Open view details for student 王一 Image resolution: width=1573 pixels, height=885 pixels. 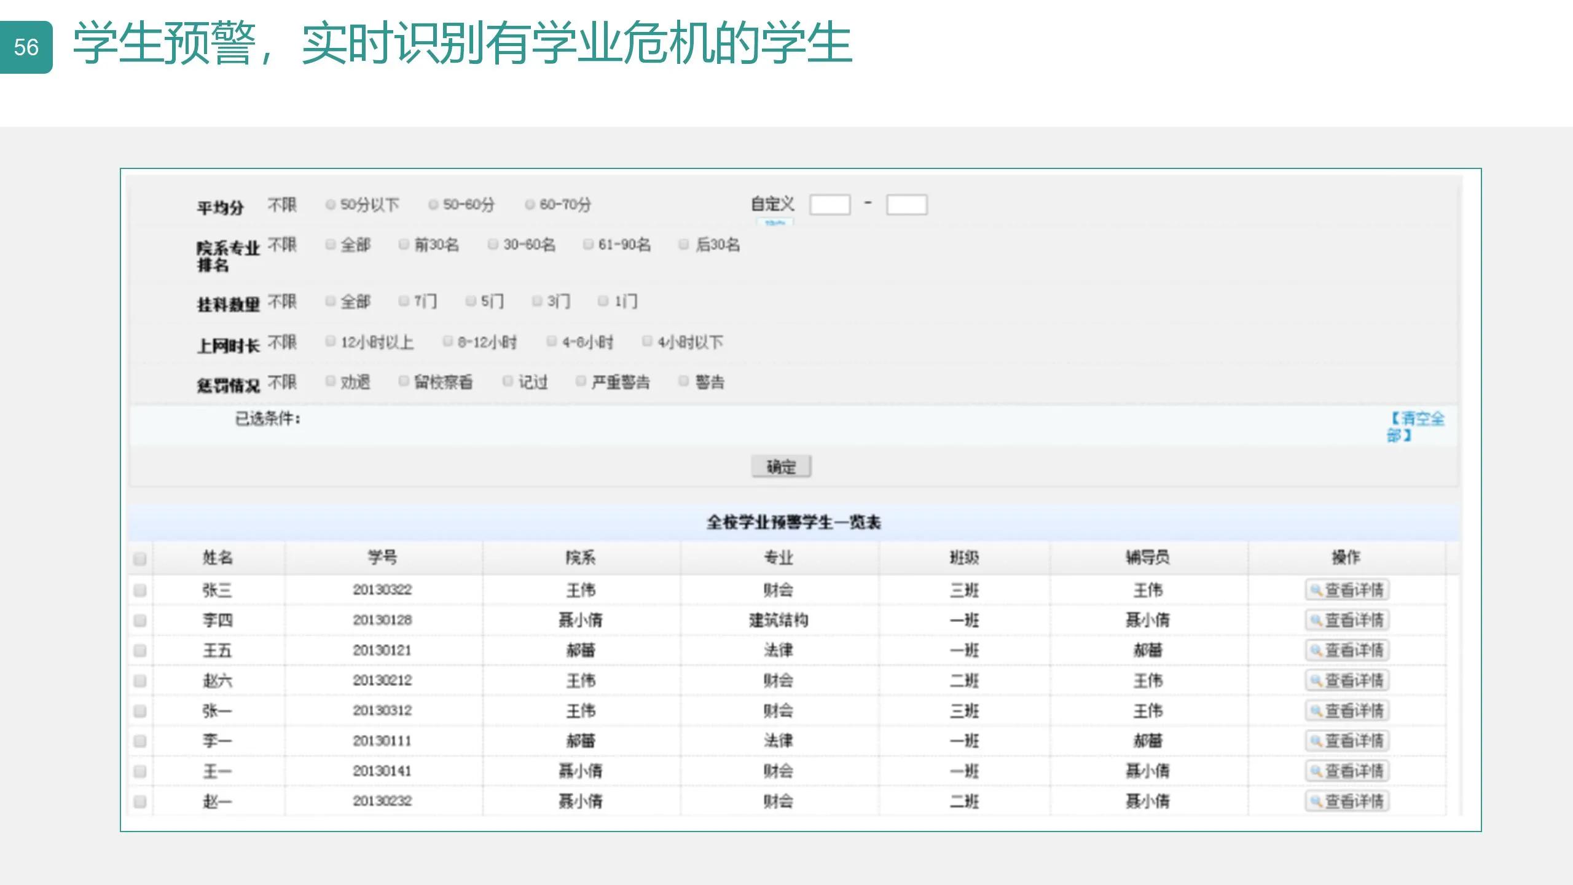[x=1347, y=771]
